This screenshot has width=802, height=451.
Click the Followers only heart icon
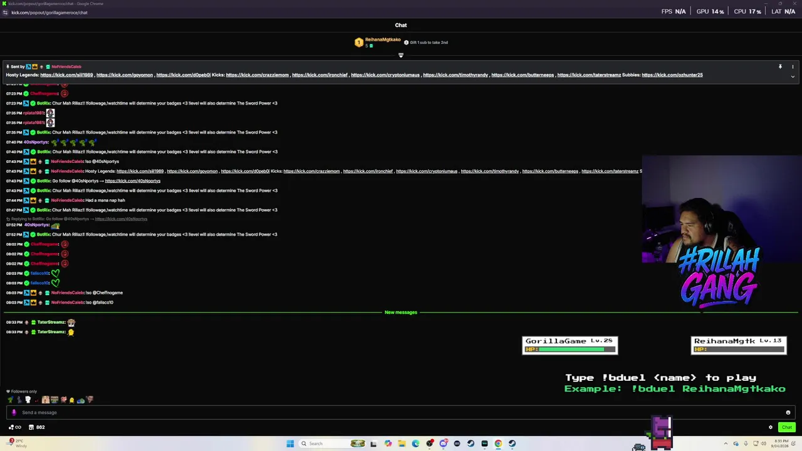[8, 391]
